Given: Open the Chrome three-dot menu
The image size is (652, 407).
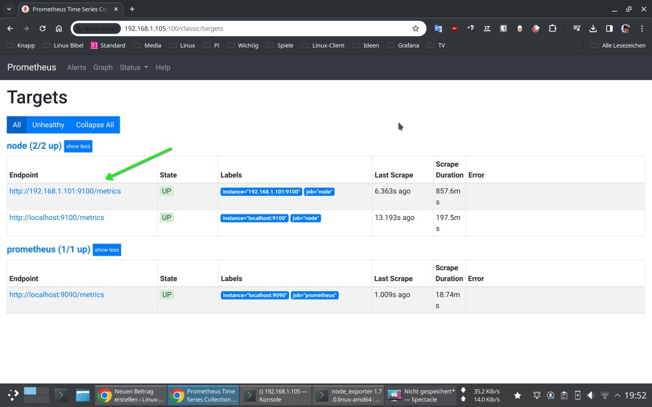Looking at the screenshot, I should pyautogui.click(x=642, y=29).
